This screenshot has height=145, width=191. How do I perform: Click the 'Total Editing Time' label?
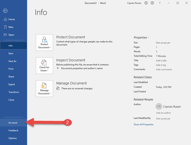tap(143, 56)
